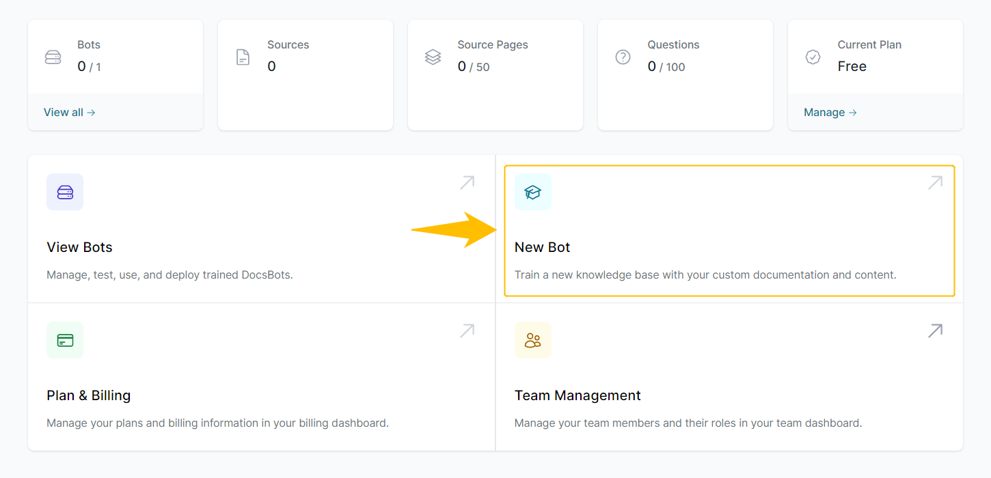The image size is (991, 478).
Task: Click the Team Management people icon
Action: click(533, 340)
